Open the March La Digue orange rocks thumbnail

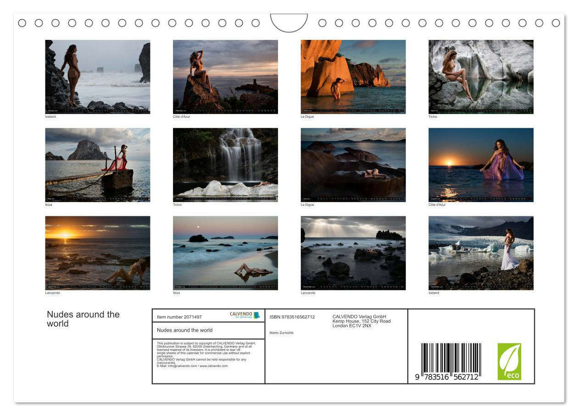tap(353, 77)
